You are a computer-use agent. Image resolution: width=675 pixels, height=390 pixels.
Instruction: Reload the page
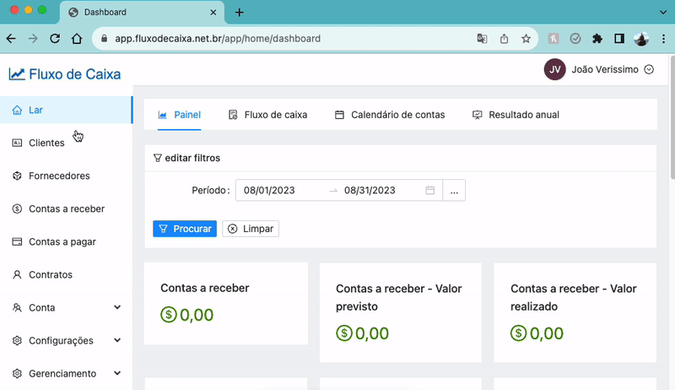click(55, 39)
